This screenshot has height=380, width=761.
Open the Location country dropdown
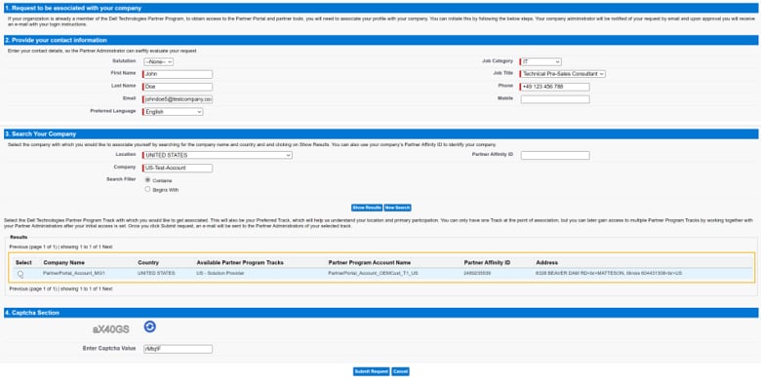[x=217, y=155]
